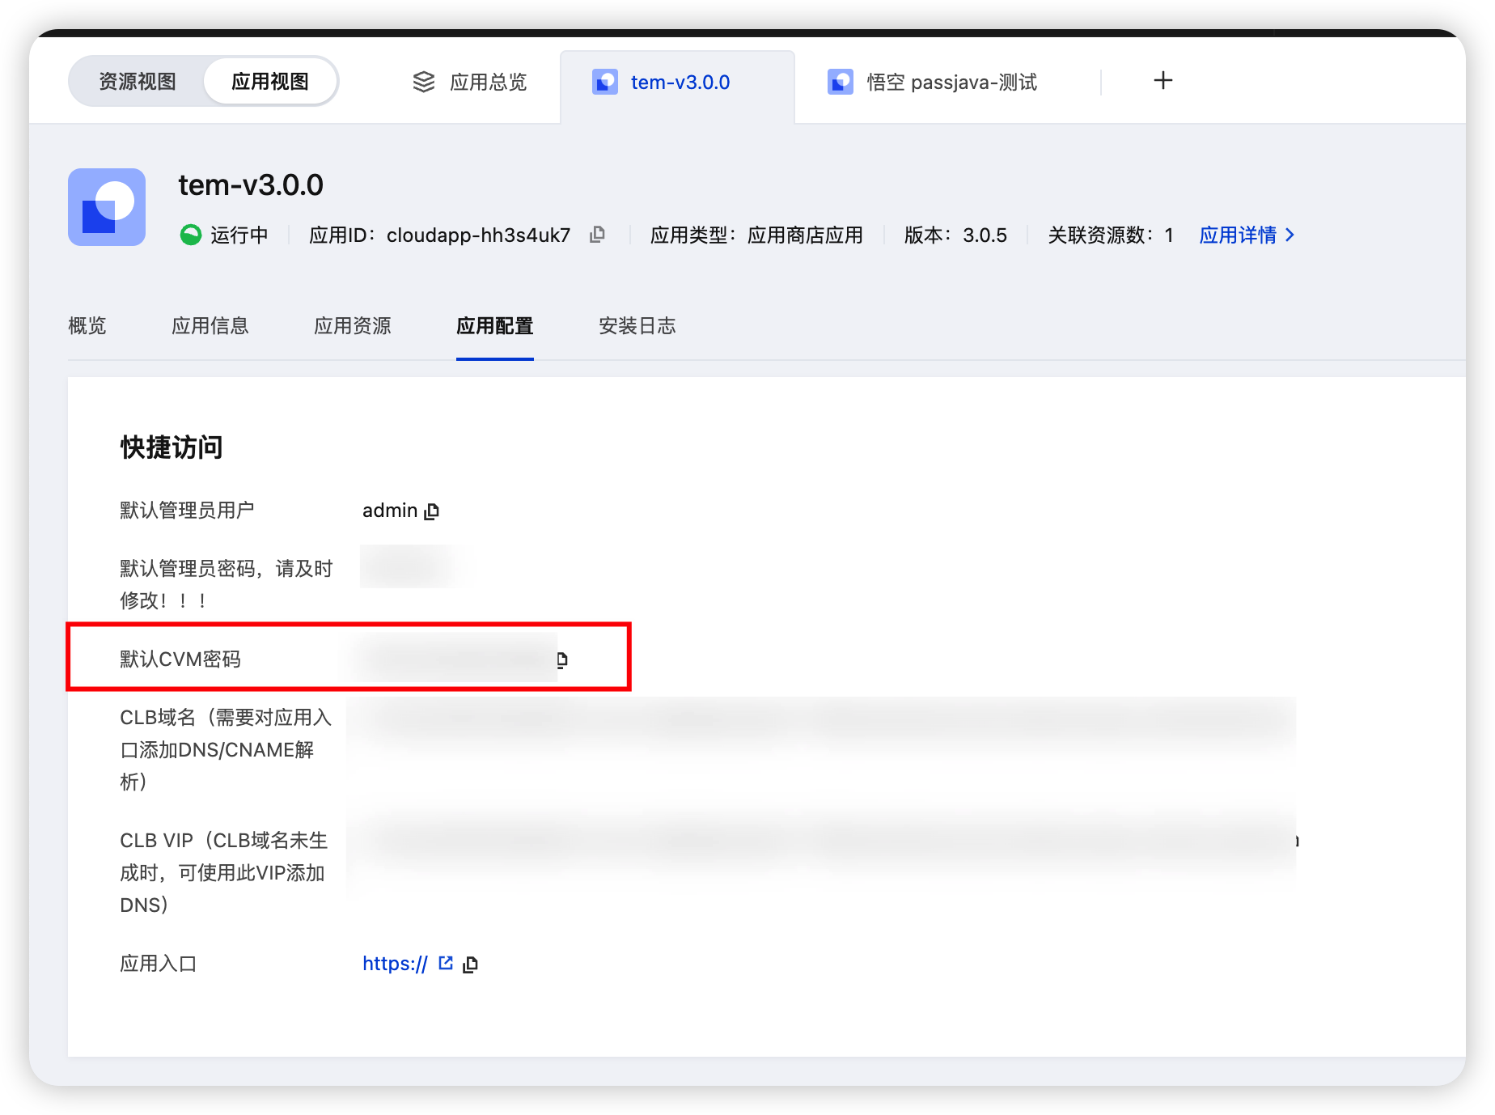Open the 应用资源 tab
Viewport: 1495px width, 1115px height.
pyautogui.click(x=353, y=326)
